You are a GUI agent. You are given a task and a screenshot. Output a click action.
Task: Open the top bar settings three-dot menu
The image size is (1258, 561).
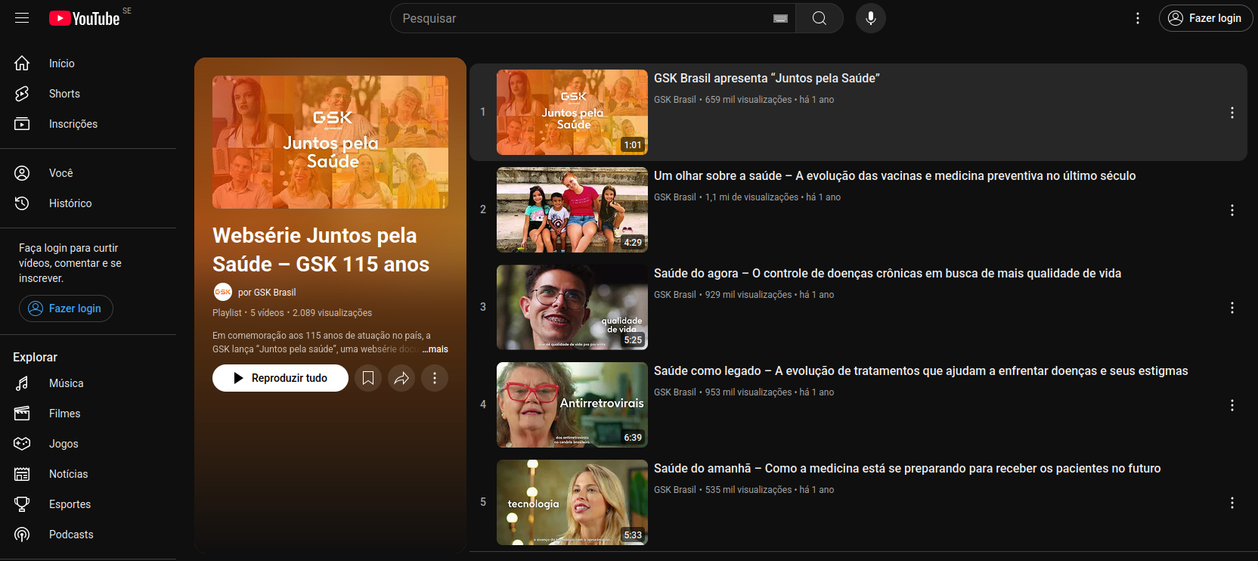(1137, 18)
